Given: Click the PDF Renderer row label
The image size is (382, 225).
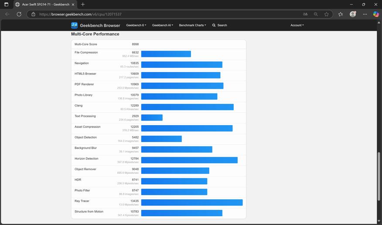Looking at the screenshot, I should tap(84, 84).
